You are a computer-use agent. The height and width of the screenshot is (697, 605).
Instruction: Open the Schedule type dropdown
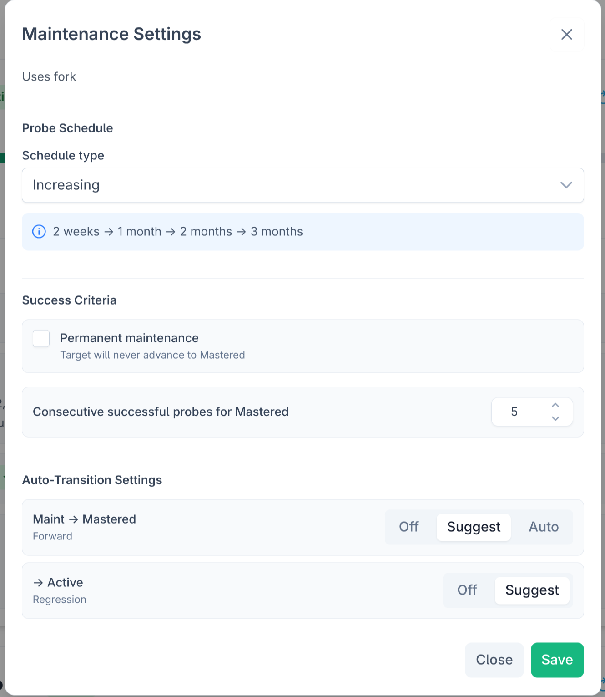click(x=302, y=185)
